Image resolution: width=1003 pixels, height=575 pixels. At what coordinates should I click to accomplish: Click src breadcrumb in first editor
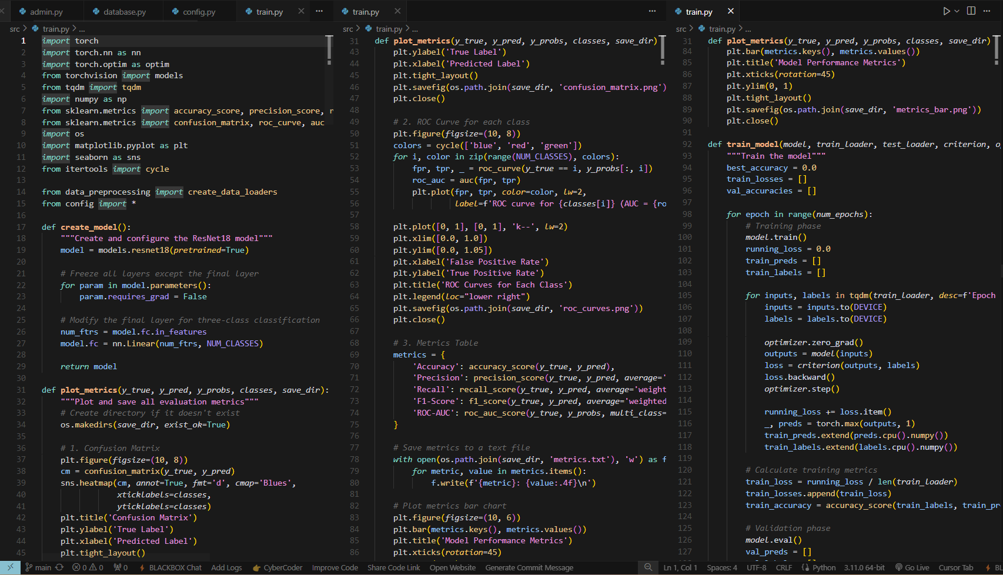click(15, 29)
